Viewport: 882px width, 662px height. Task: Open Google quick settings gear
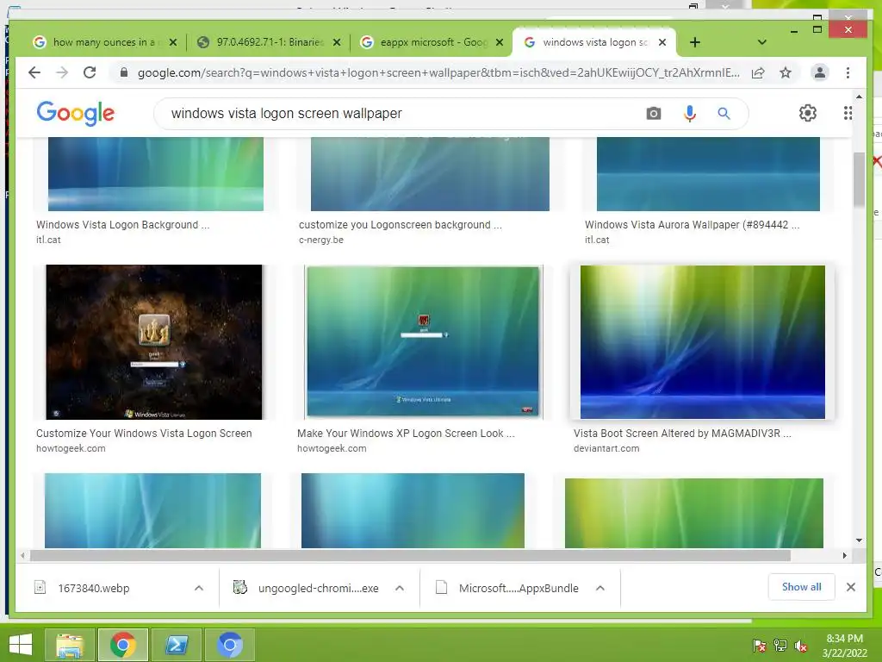tap(807, 113)
